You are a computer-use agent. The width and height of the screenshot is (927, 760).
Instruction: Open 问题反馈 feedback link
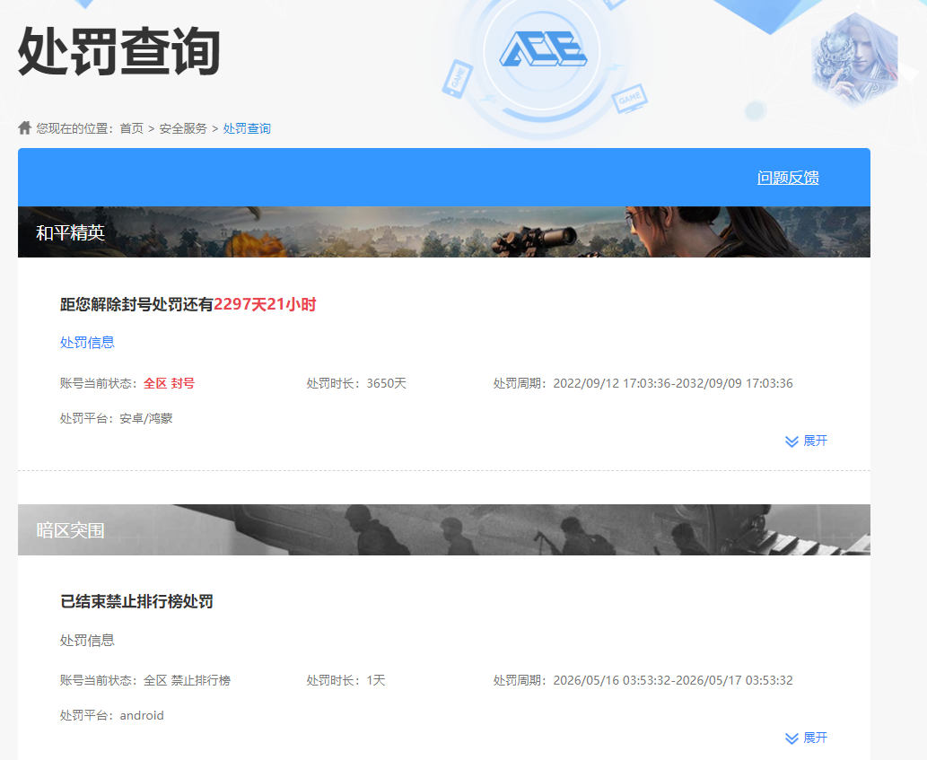[x=788, y=178]
